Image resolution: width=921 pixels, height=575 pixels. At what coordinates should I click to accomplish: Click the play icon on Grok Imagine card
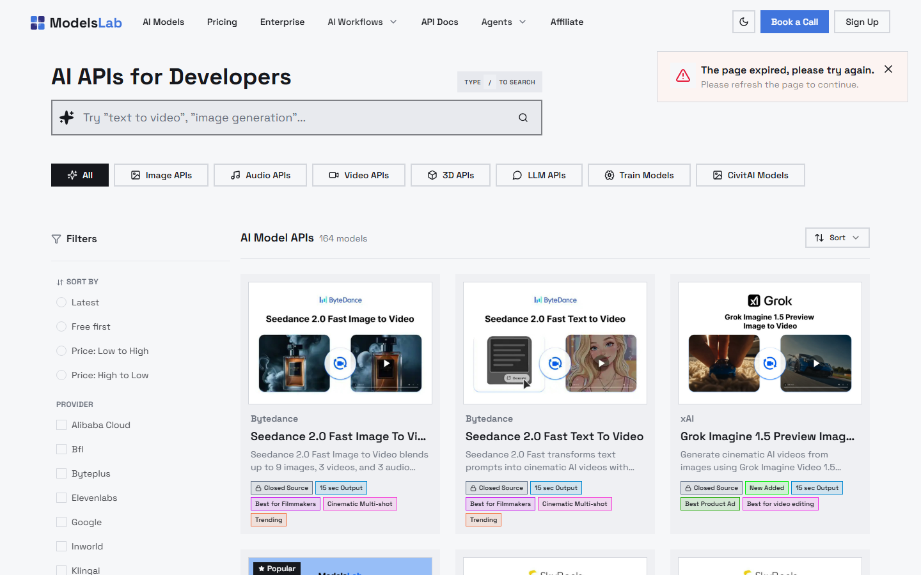tap(816, 364)
